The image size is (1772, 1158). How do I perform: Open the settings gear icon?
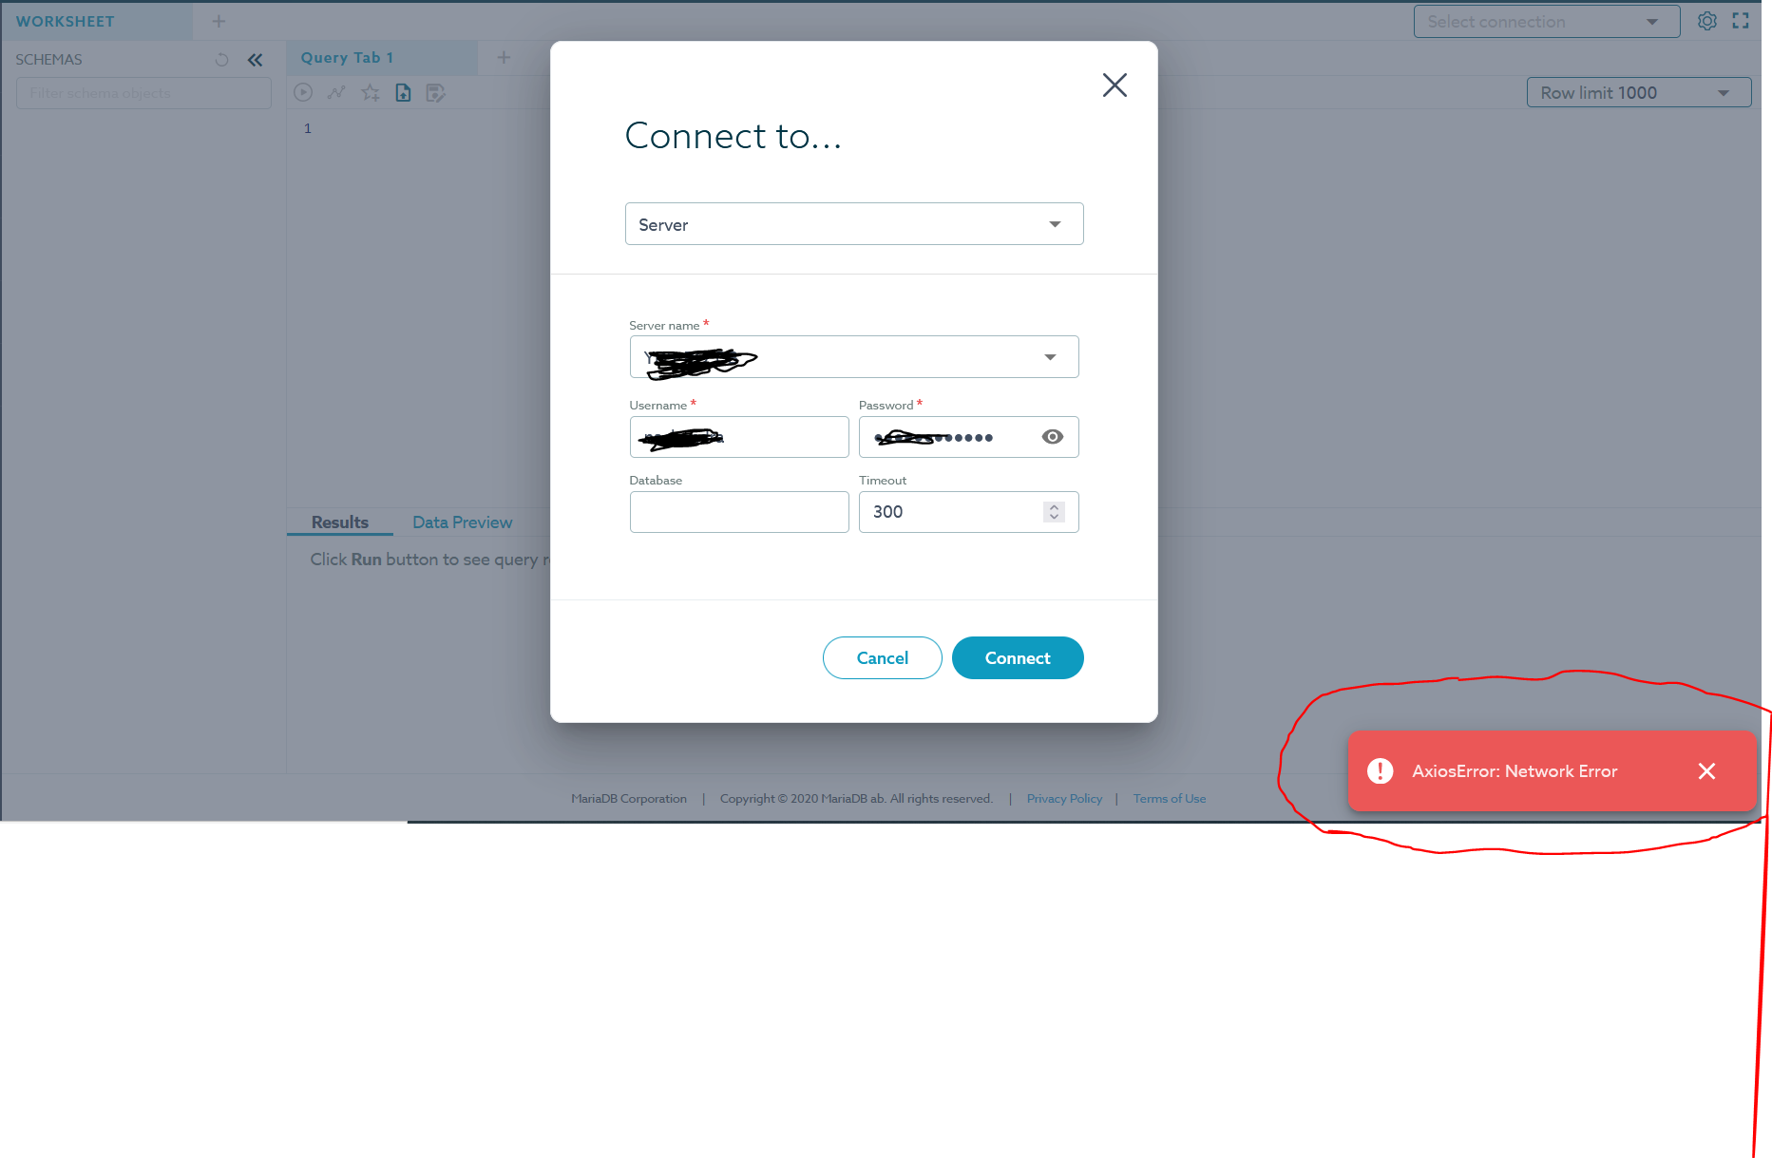(x=1707, y=21)
